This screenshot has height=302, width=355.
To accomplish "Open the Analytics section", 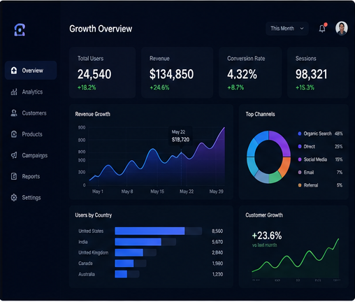I will pyautogui.click(x=27, y=92).
